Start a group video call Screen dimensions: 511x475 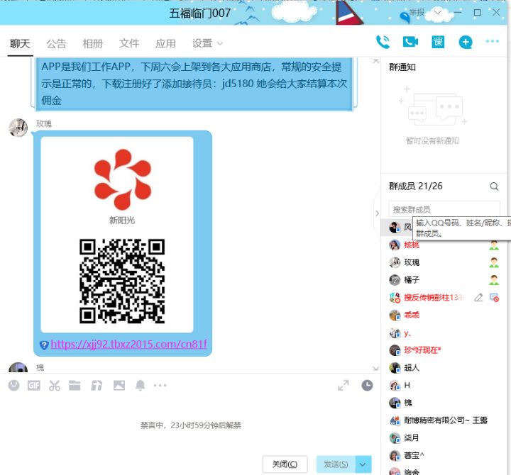[x=410, y=42]
